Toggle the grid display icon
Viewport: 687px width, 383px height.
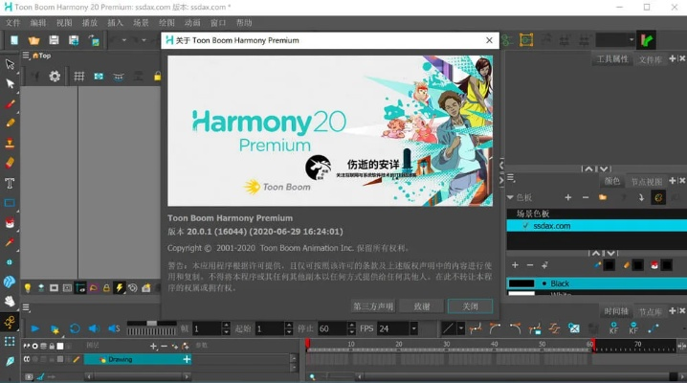point(78,77)
